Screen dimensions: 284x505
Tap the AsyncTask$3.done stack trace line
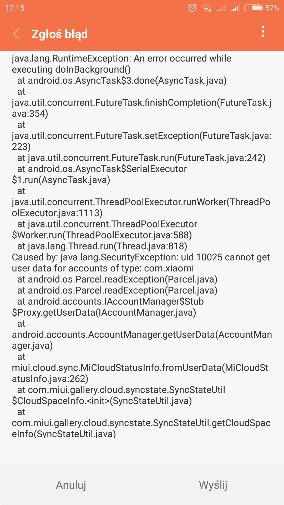pyautogui.click(x=122, y=80)
